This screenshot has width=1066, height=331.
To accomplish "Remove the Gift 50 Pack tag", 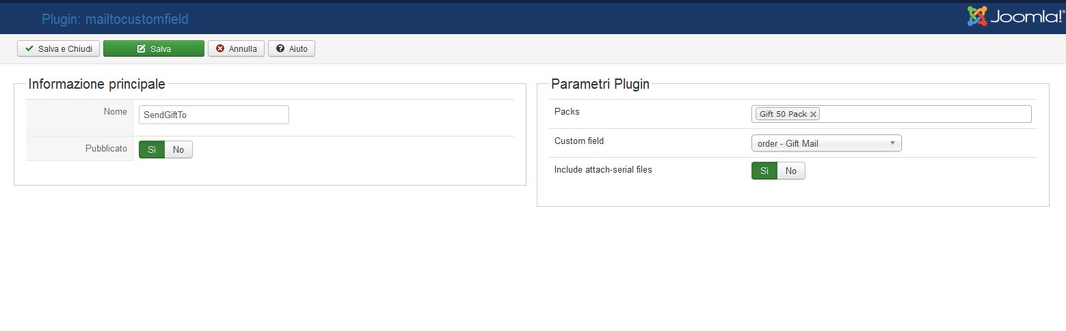I will click(x=813, y=115).
